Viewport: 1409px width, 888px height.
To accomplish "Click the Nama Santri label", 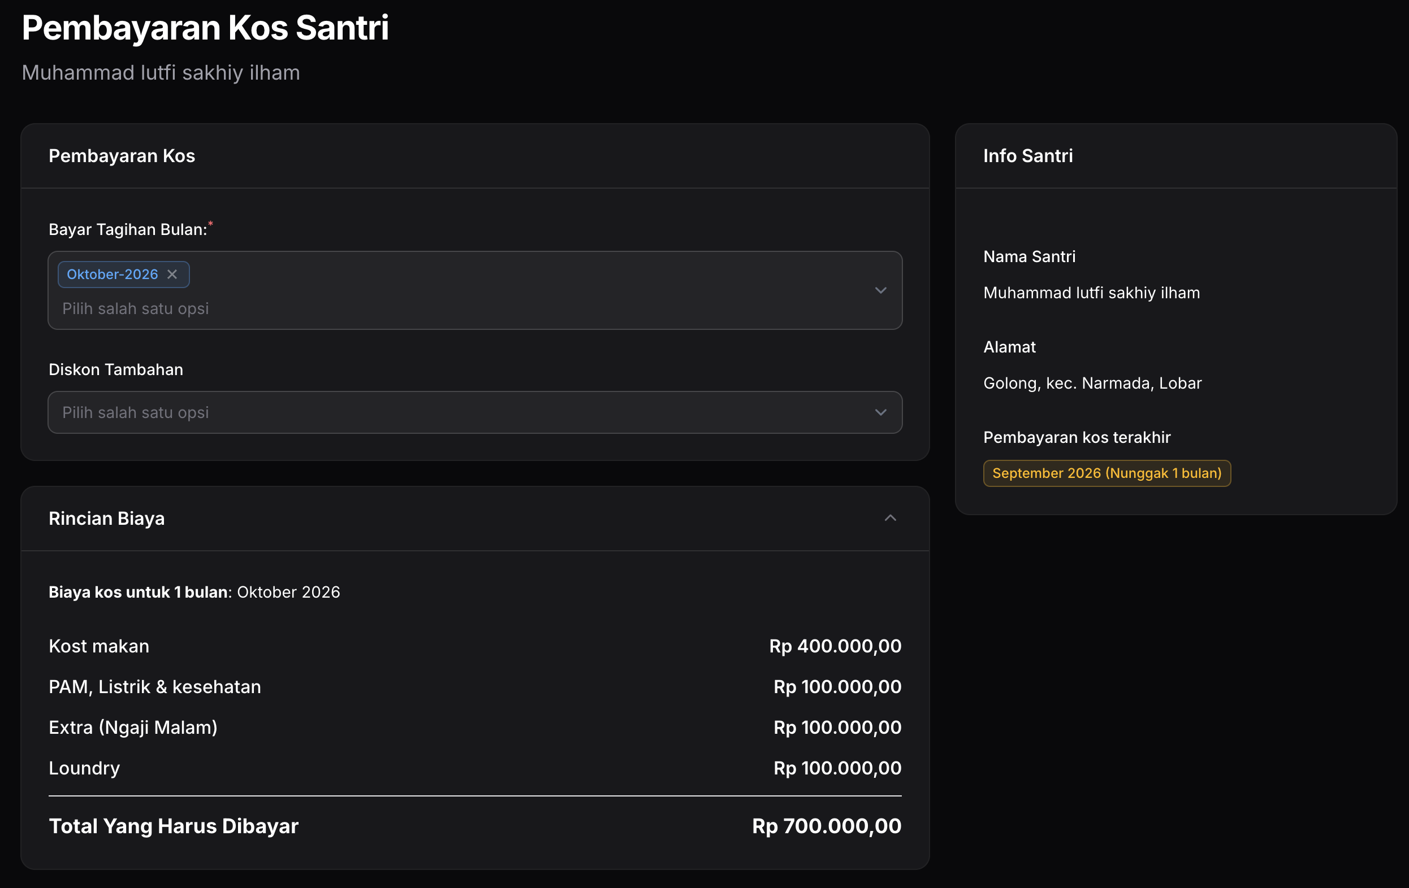I will click(1029, 256).
